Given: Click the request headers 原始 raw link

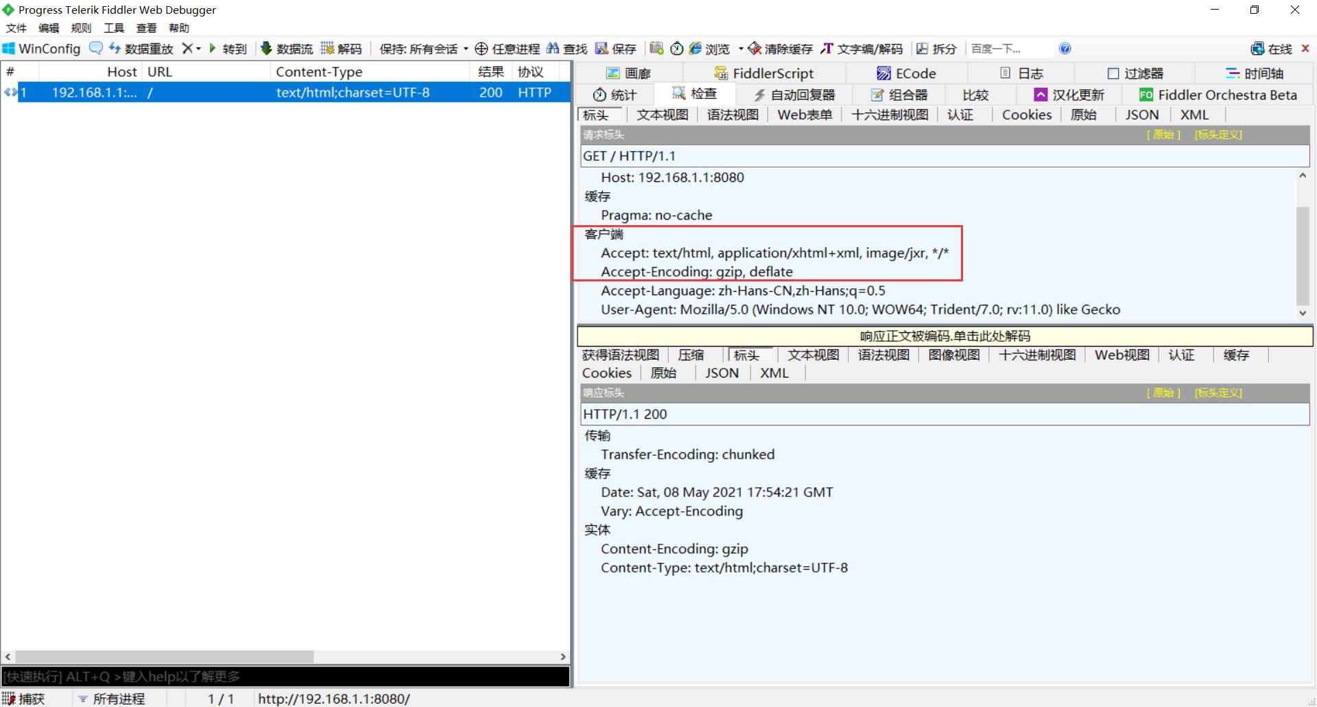Looking at the screenshot, I should click(1163, 135).
